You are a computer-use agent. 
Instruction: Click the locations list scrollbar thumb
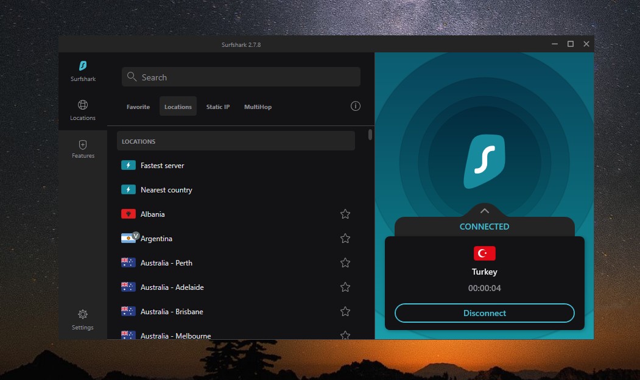(370, 135)
